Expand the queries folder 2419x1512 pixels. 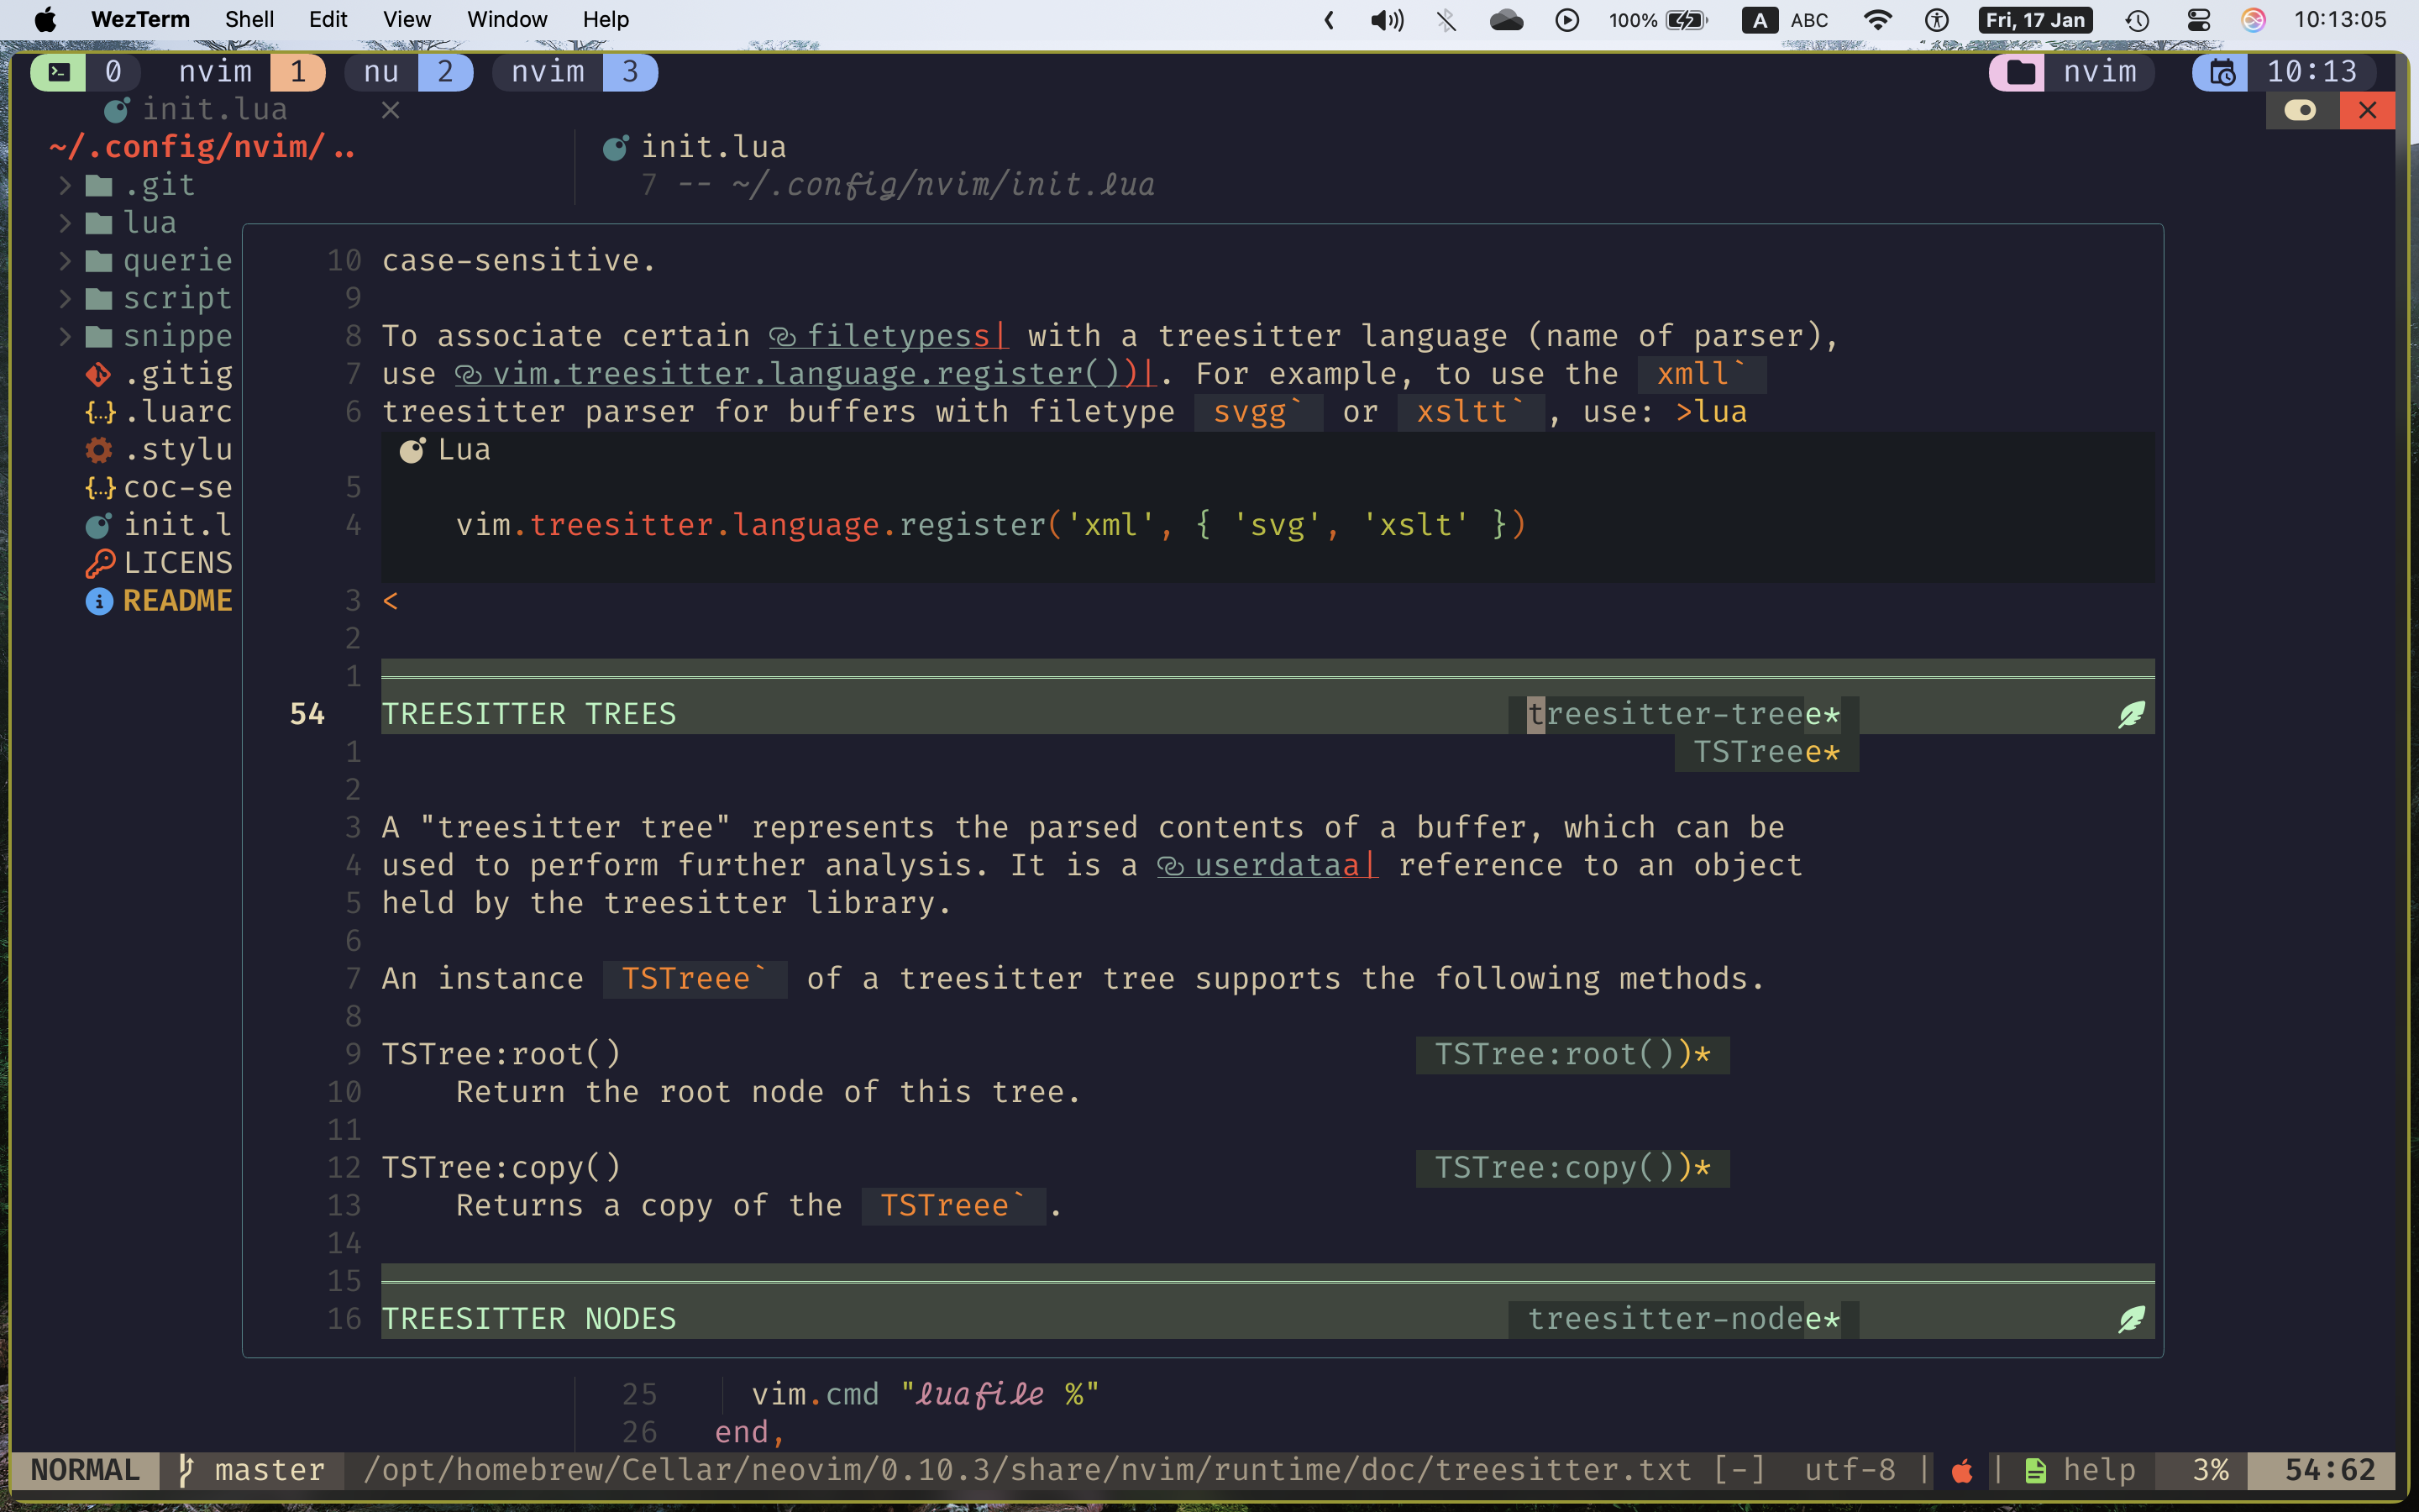(65, 261)
